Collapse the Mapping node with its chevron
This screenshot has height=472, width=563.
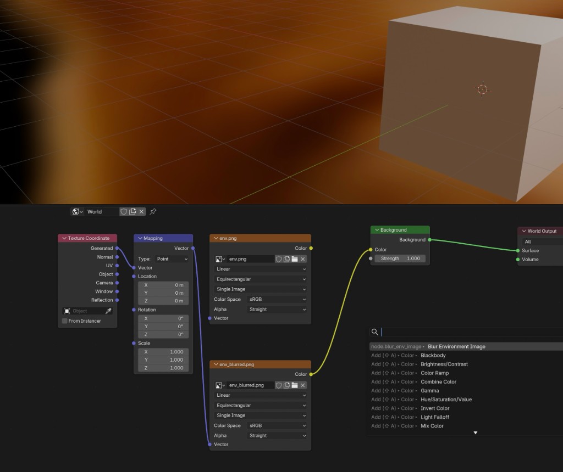tap(141, 238)
